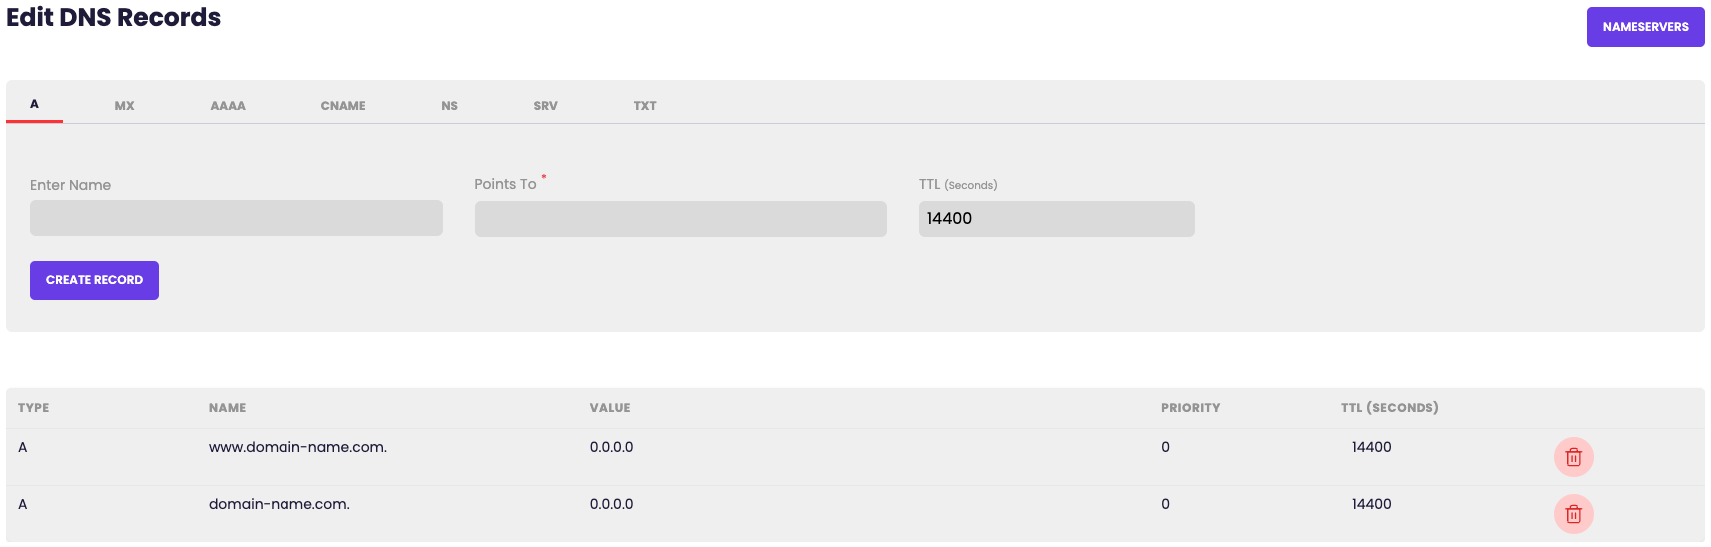The image size is (1711, 547).
Task: Select the A records tab
Action: [34, 104]
